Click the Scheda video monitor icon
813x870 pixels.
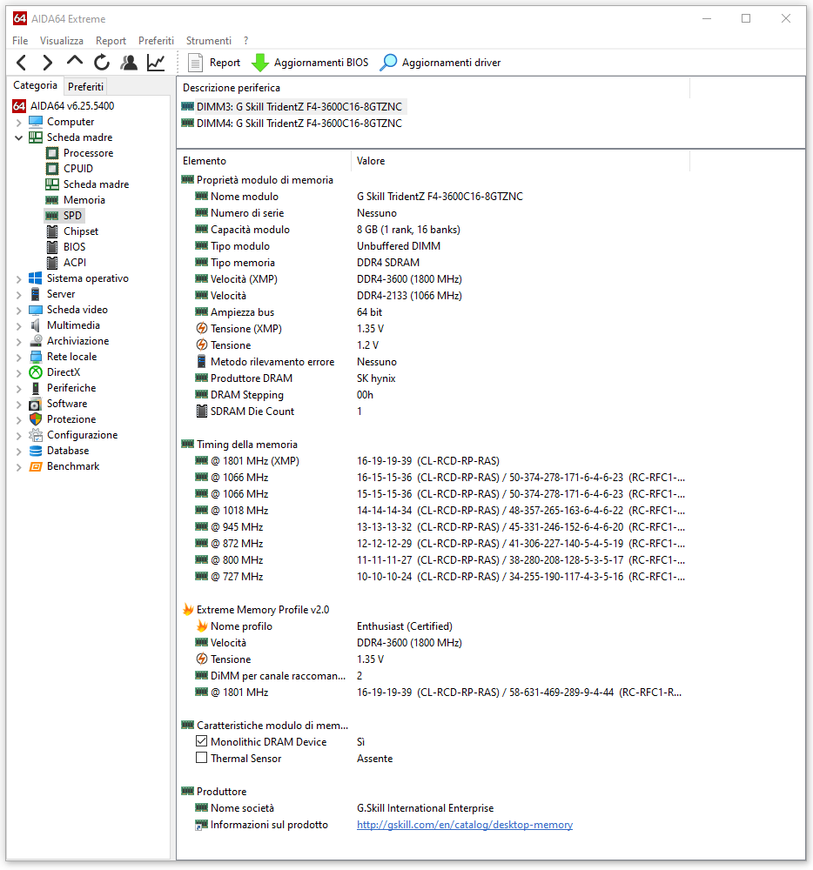tap(36, 310)
